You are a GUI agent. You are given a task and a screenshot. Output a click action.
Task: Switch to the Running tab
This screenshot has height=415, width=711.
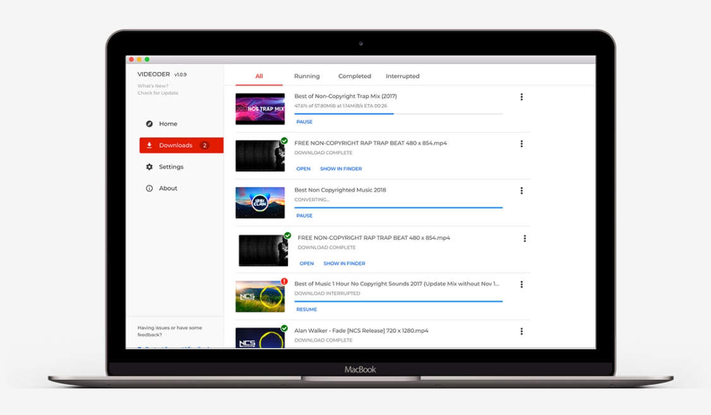point(307,76)
